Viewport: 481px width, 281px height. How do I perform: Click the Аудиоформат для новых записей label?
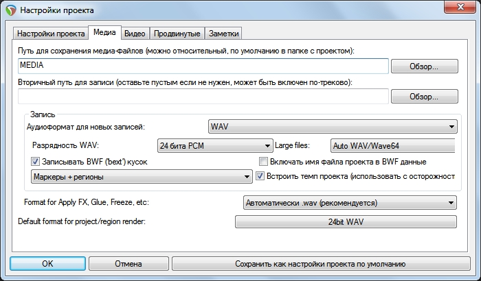[x=86, y=127]
